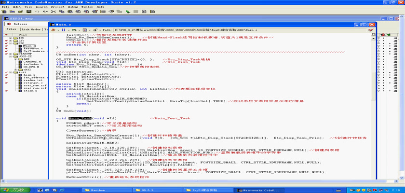Click the Path field in Main.c window

[x=240, y=30]
